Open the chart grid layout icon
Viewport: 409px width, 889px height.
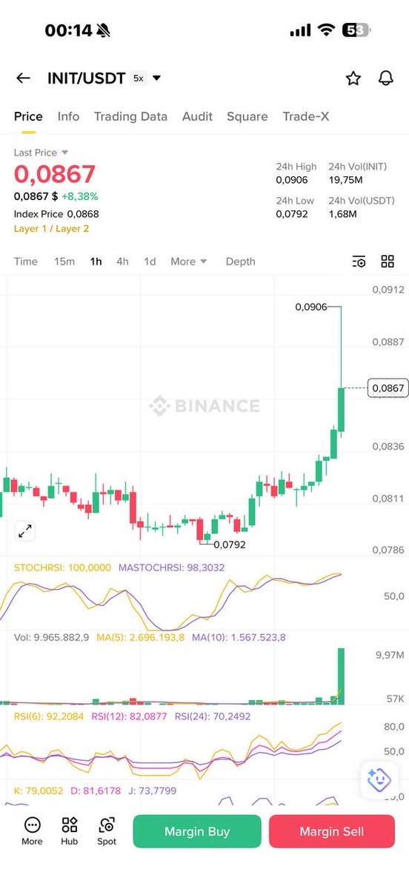coord(388,261)
